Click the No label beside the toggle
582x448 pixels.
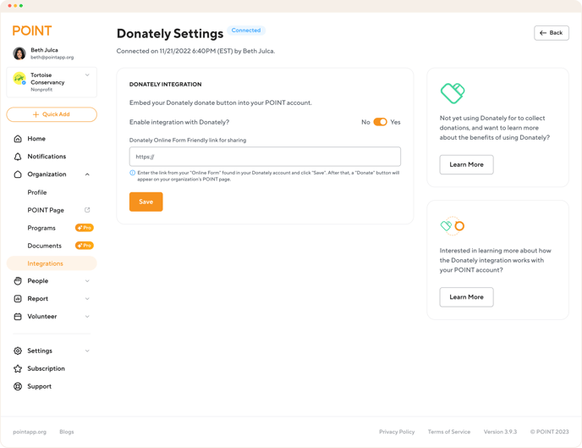pos(365,122)
